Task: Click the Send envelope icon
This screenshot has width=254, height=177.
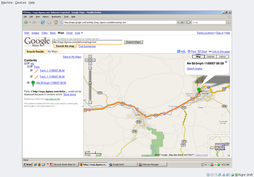Action: coord(199,52)
